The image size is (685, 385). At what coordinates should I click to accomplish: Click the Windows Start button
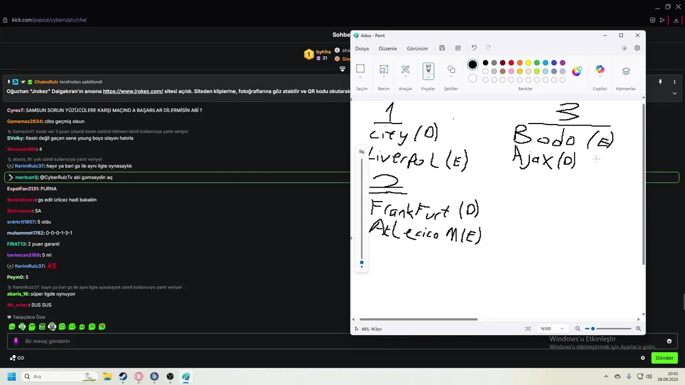[11, 376]
